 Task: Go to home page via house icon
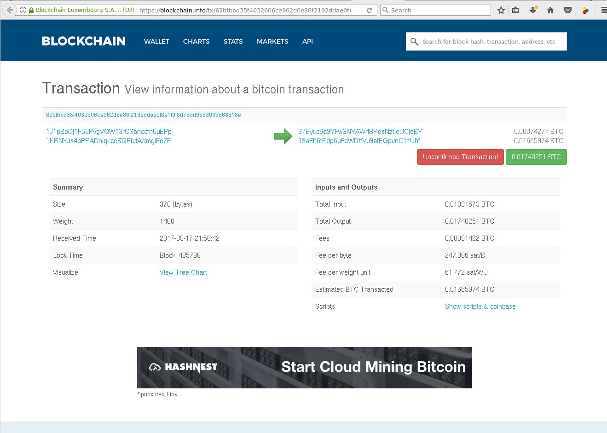[x=550, y=10]
